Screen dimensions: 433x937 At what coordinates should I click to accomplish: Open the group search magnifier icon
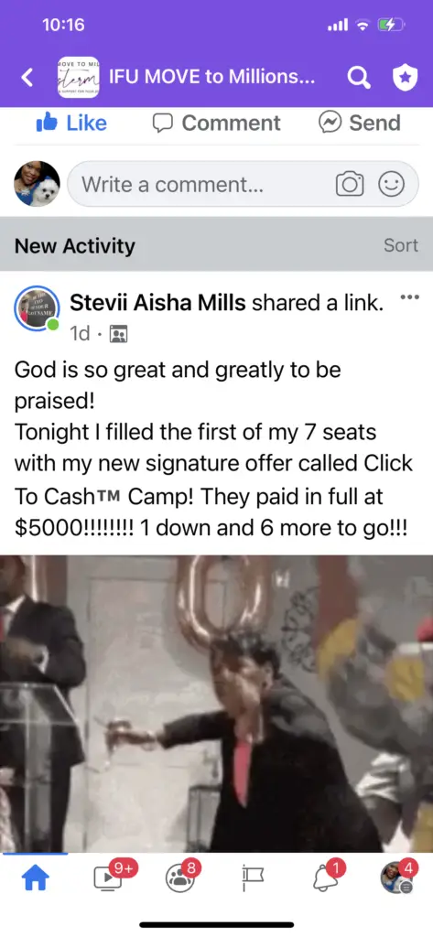click(358, 79)
